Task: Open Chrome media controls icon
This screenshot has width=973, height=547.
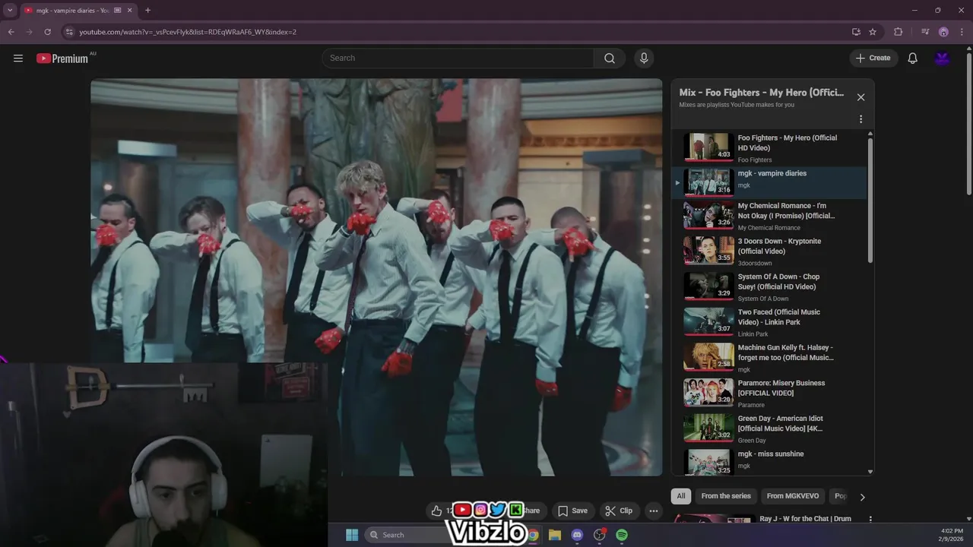Action: pos(925,32)
